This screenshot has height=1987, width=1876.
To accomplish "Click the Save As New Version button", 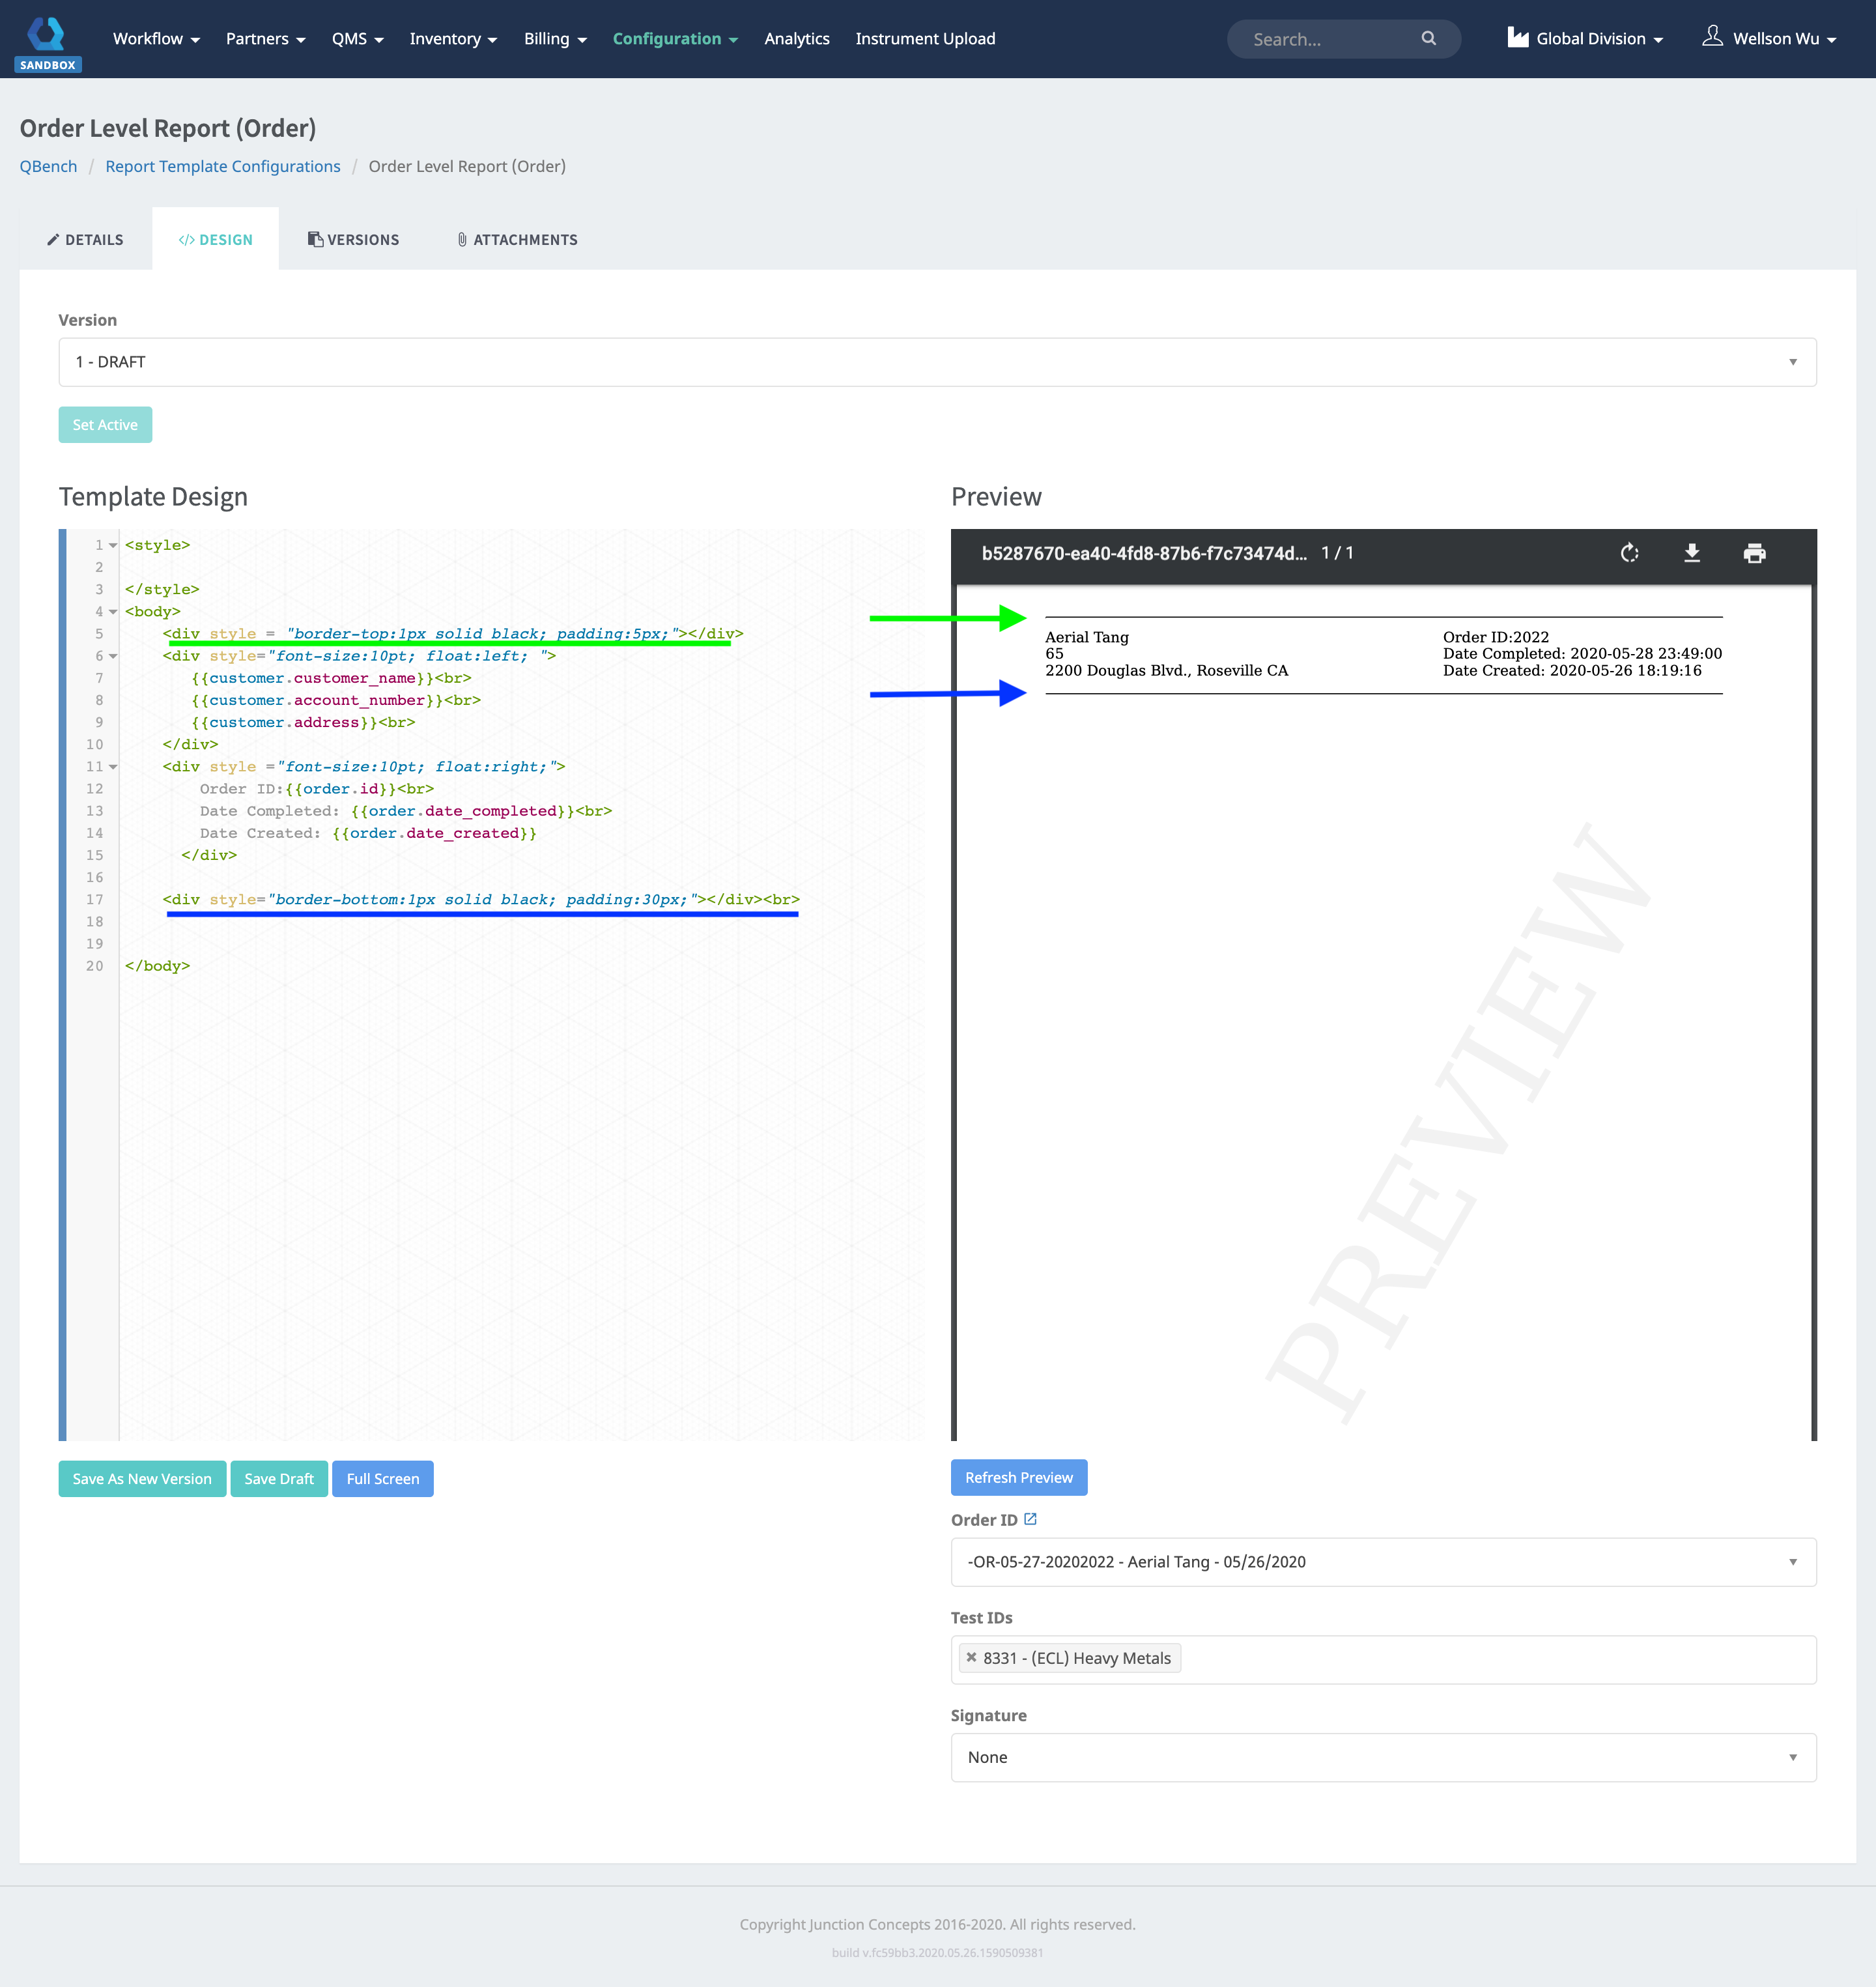I will click(x=142, y=1478).
